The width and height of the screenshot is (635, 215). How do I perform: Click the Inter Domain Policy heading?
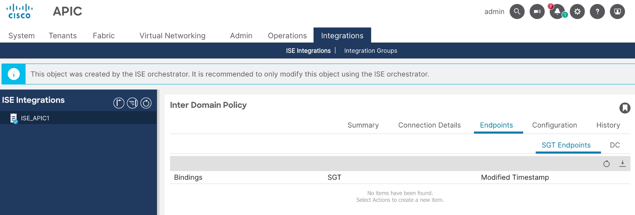208,105
